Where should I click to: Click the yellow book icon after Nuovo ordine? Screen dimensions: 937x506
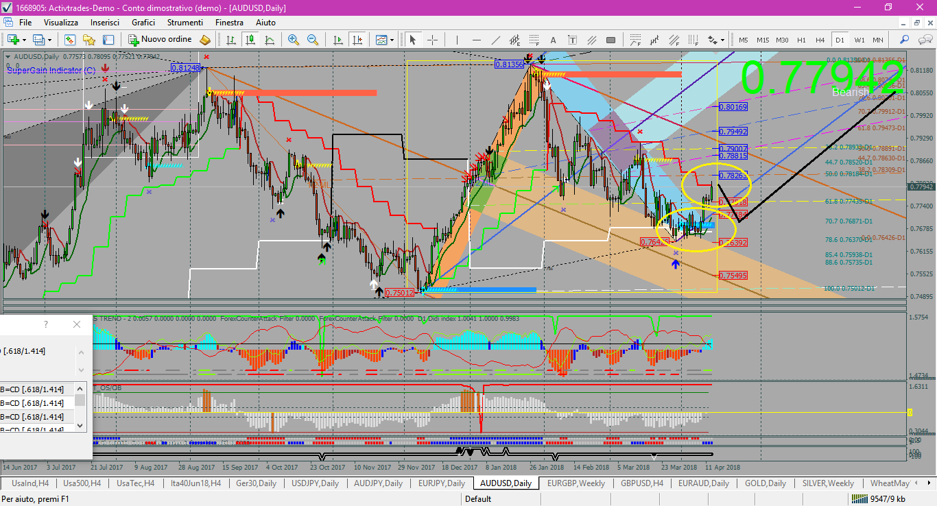[205, 40]
